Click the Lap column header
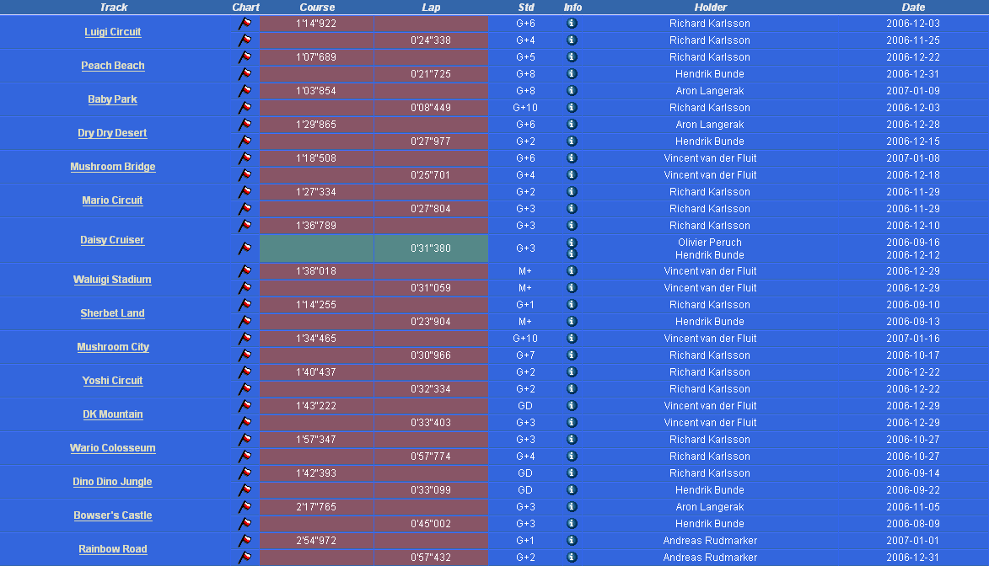Viewport: 989px width, 566px height. [x=431, y=8]
